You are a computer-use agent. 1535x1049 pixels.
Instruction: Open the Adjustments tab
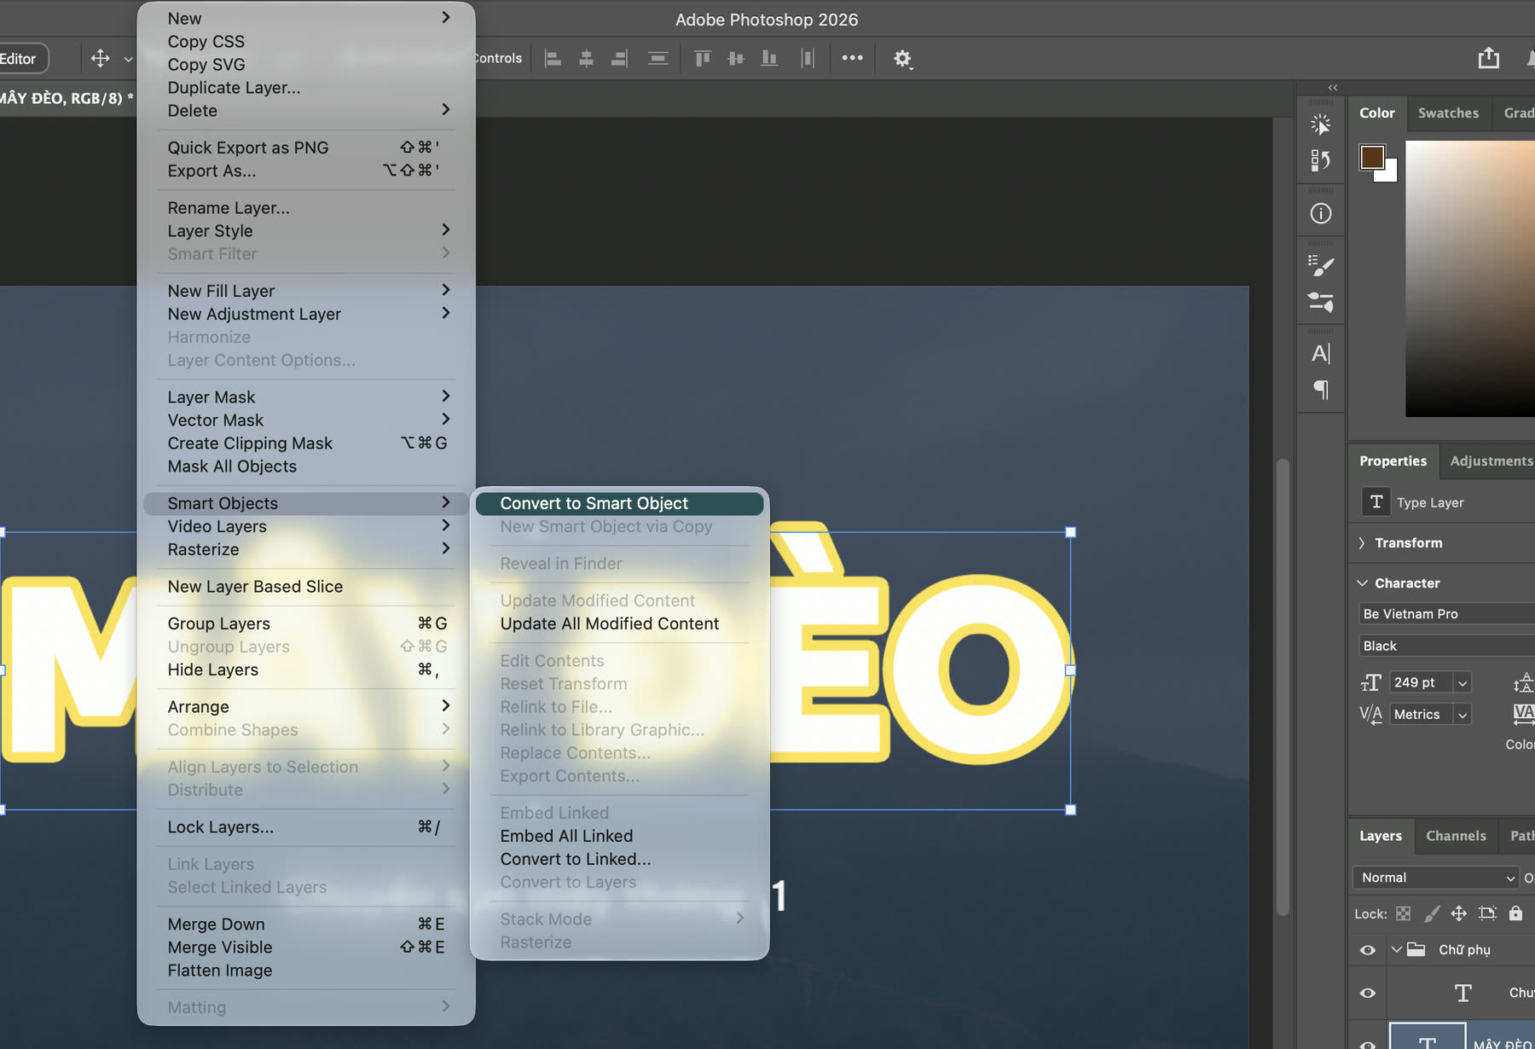pos(1491,461)
